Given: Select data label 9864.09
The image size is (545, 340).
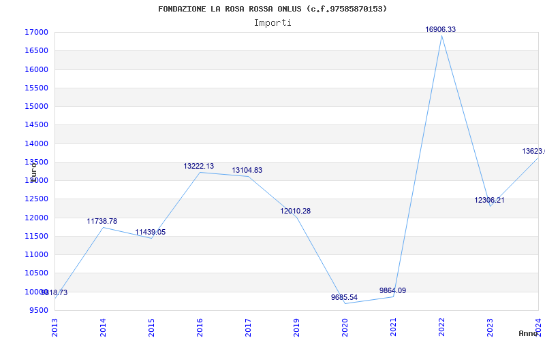Looking at the screenshot, I should click(x=393, y=291).
